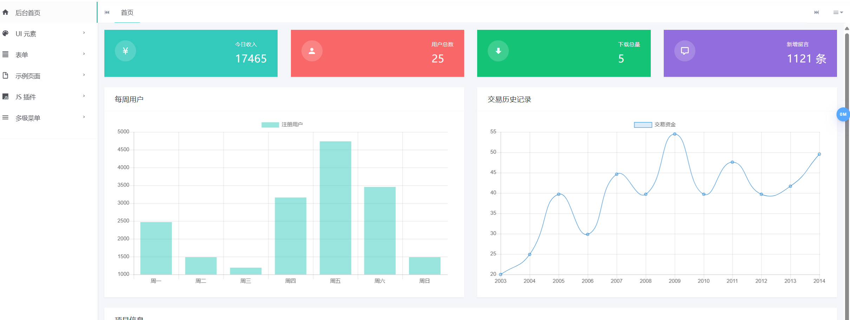This screenshot has width=850, height=320.
Task: Click the file icon beside 示例页面
Action: pos(5,75)
